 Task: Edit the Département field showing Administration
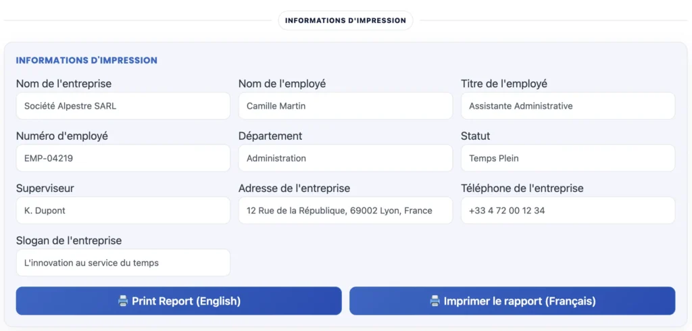click(345, 158)
